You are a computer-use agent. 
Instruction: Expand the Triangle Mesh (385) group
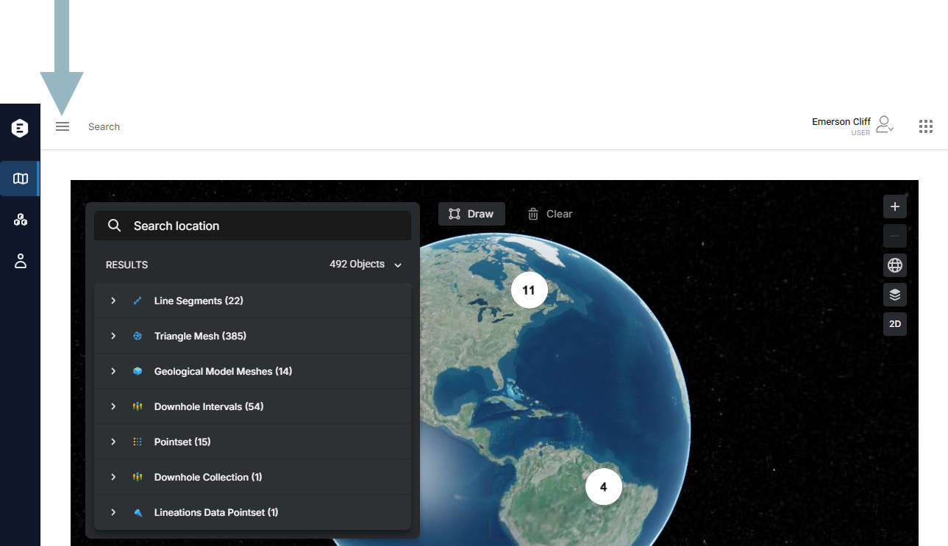click(x=113, y=336)
